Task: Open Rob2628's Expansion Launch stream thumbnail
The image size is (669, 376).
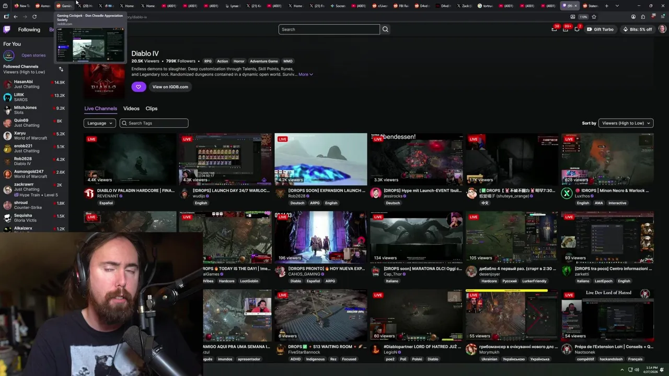Action: click(321, 159)
